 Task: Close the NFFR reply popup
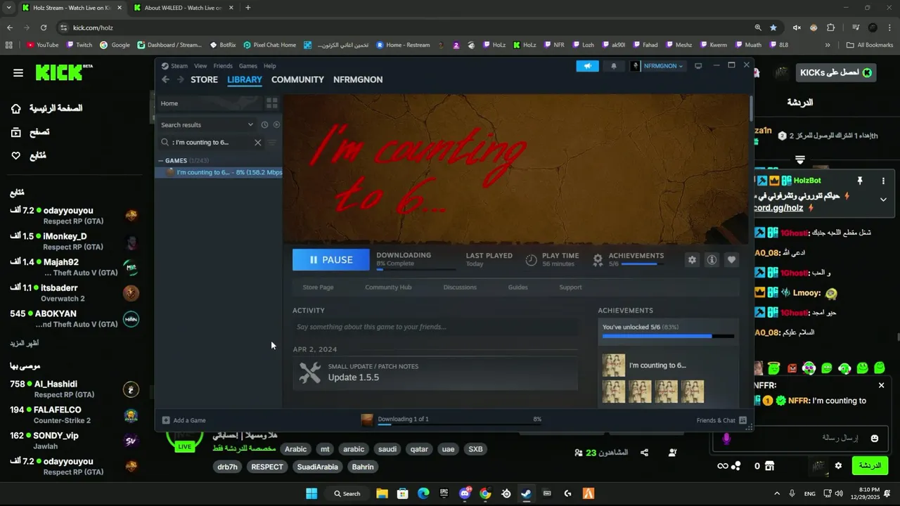[881, 385]
